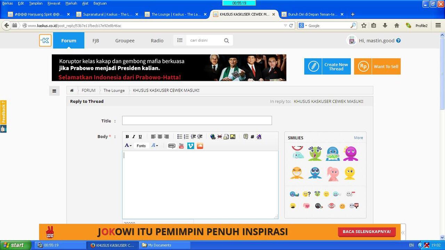The image size is (445, 250).
Task: Insert image into post body
Action: [x=233, y=137]
